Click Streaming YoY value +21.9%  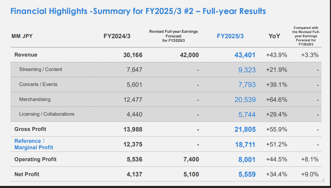click(x=277, y=70)
